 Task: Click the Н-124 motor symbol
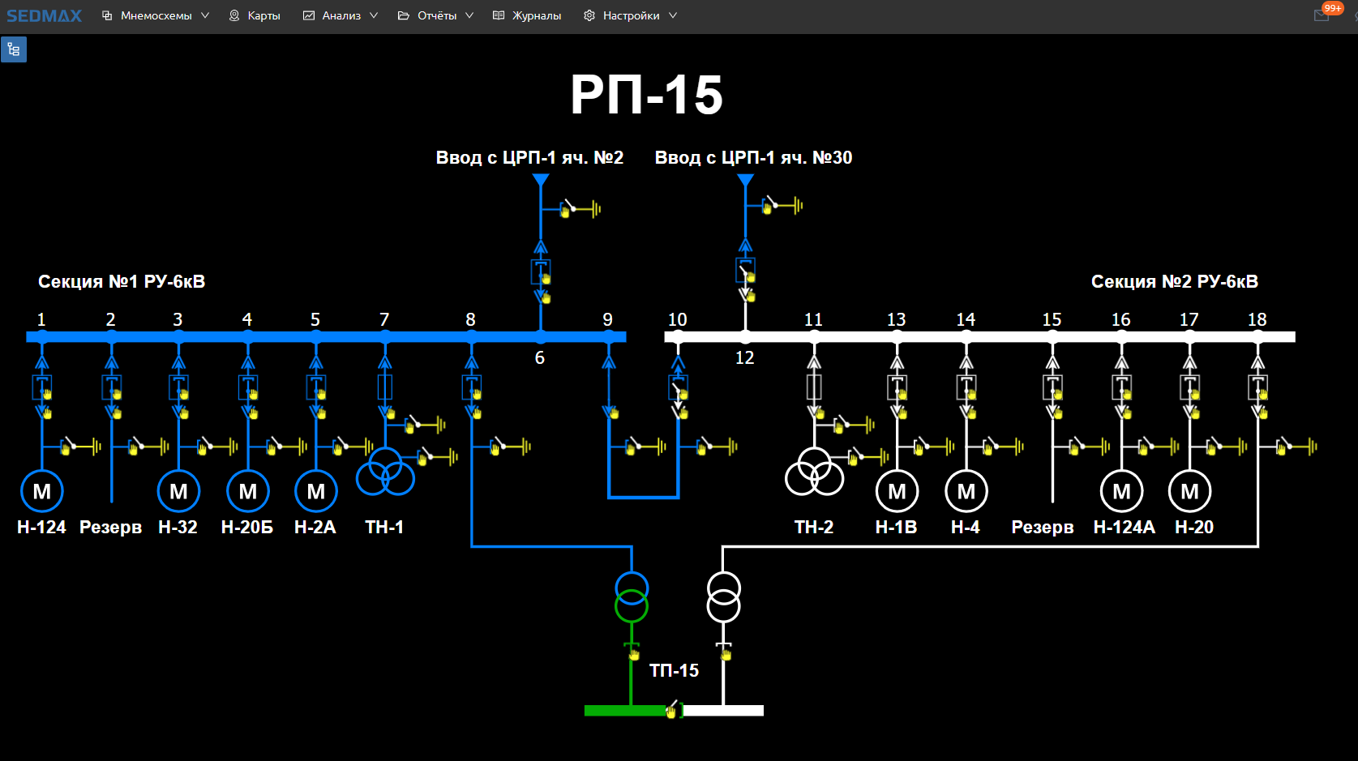[x=41, y=491]
